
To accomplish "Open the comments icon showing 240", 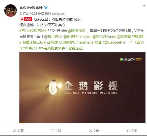I will [91, 130].
